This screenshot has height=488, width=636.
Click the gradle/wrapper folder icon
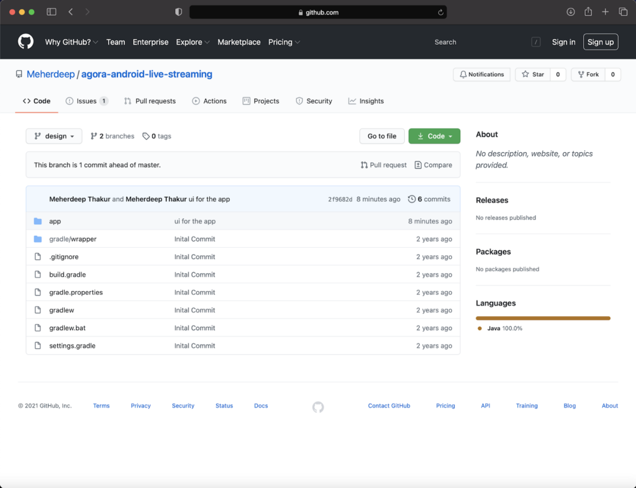38,239
